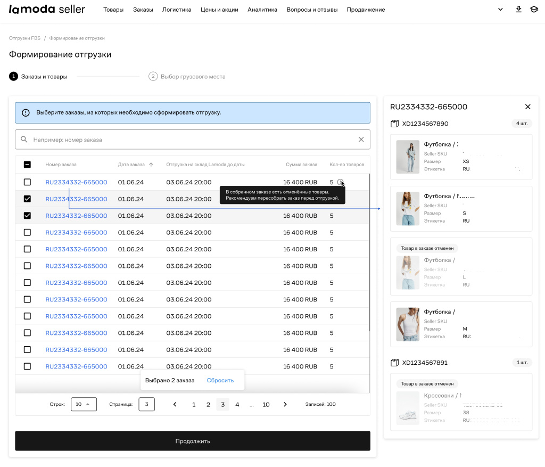
Task: Go to next page with right arrow
Action: [x=285, y=404]
